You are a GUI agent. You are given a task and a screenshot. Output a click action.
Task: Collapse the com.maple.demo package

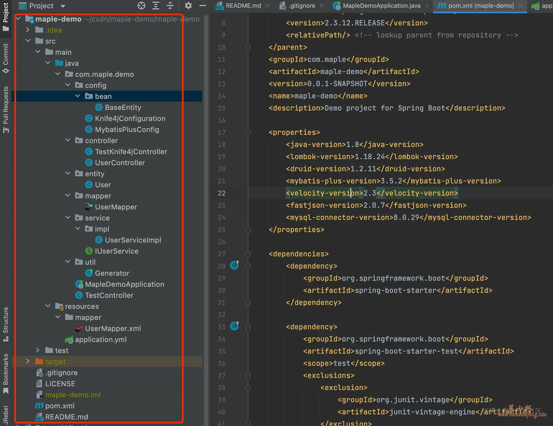58,74
